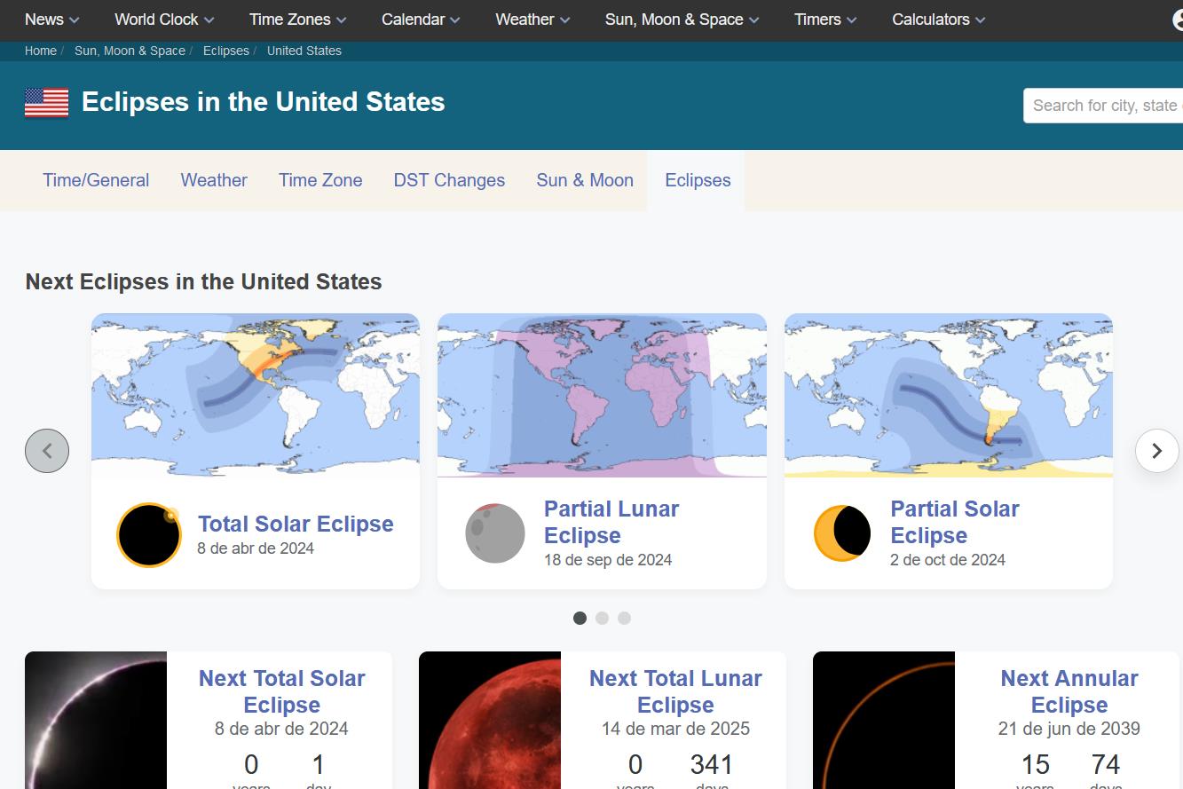This screenshot has height=789, width=1183.
Task: Expand the Calculators menu
Action: coord(938,20)
